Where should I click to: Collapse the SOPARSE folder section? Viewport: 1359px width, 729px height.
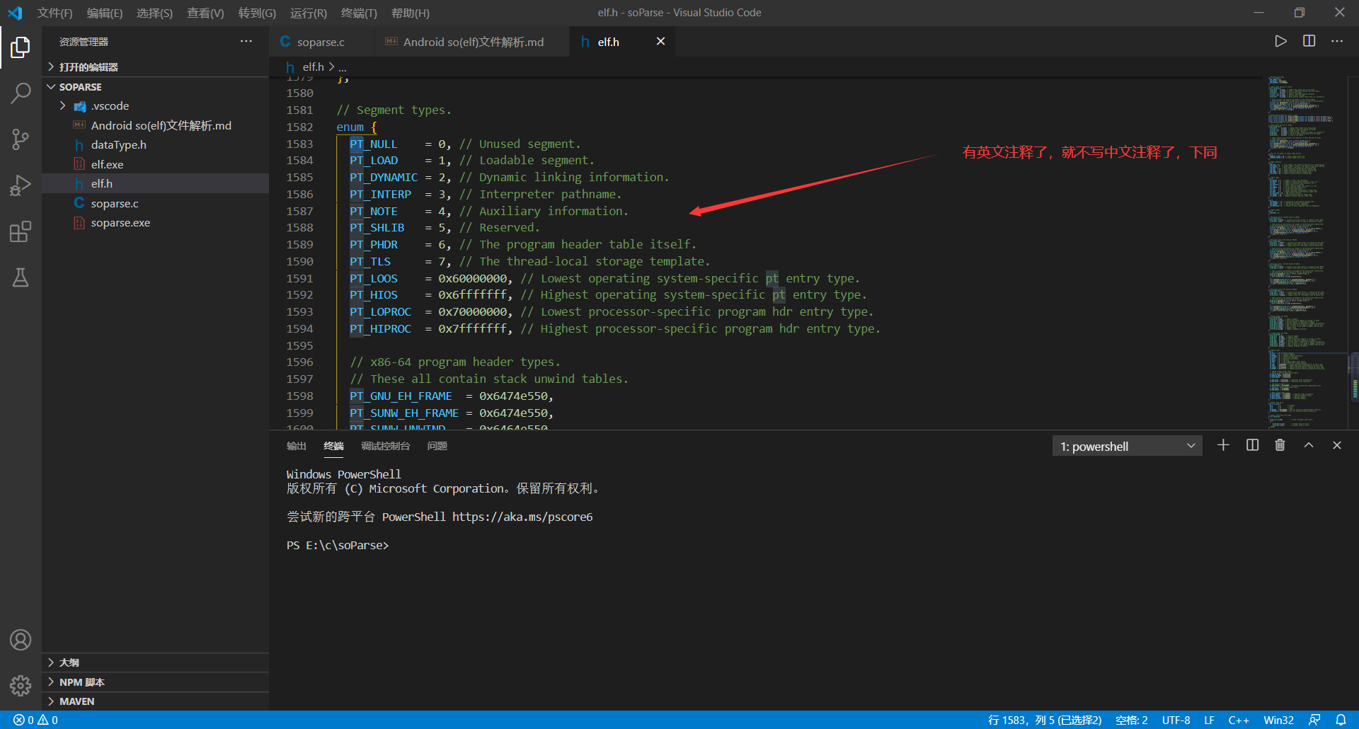(x=156, y=86)
